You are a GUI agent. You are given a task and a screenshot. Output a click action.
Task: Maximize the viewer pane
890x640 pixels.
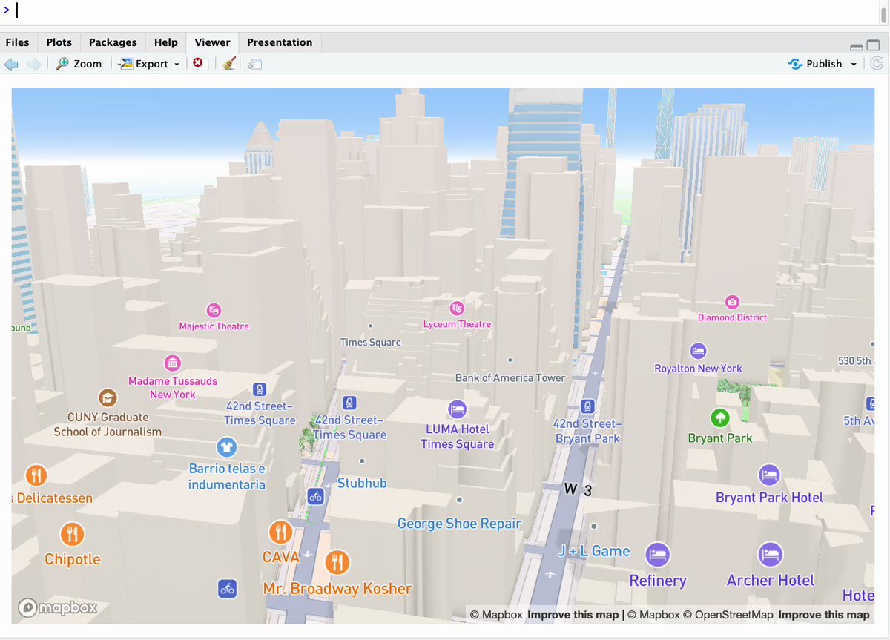(x=873, y=46)
